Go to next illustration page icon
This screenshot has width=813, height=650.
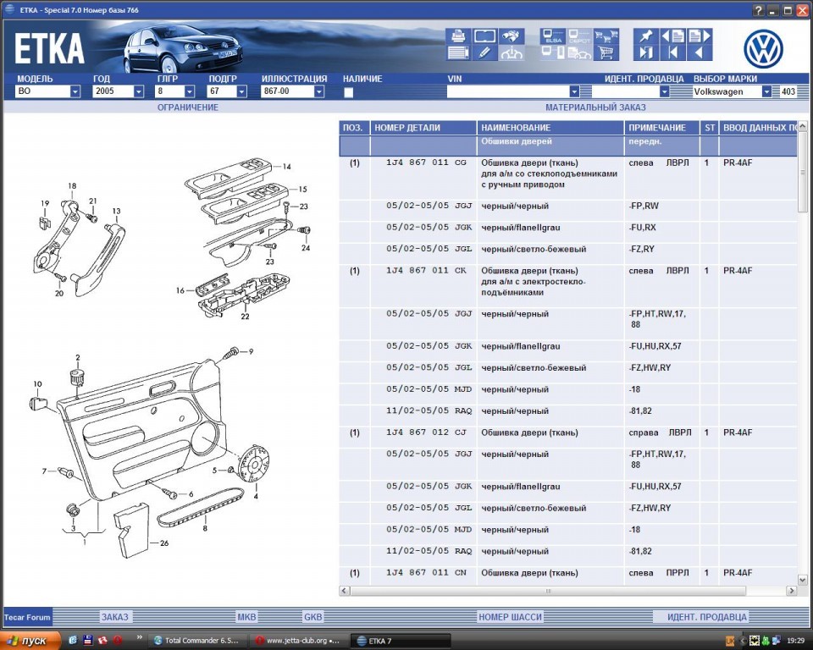tap(700, 36)
